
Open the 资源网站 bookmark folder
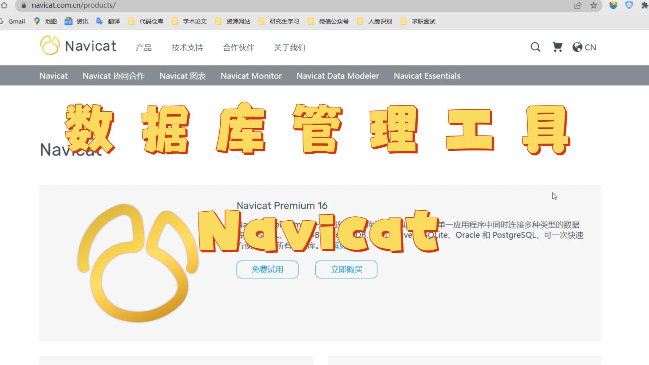coord(233,21)
